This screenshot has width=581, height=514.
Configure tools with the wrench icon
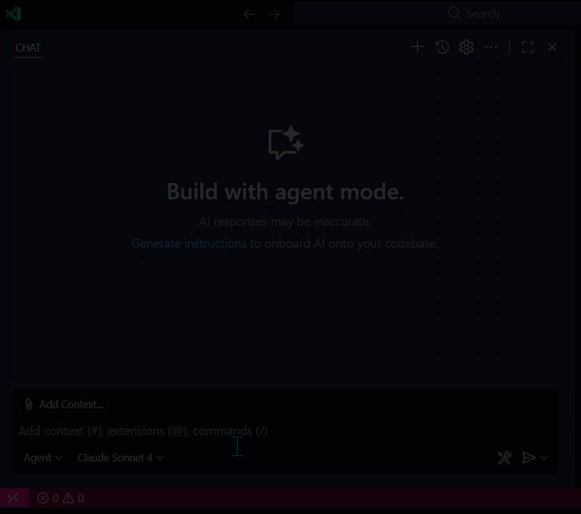point(504,458)
